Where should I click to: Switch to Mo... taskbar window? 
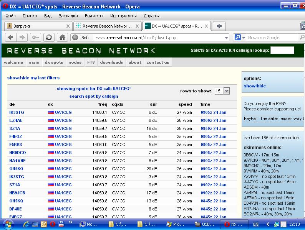click(89, 225)
